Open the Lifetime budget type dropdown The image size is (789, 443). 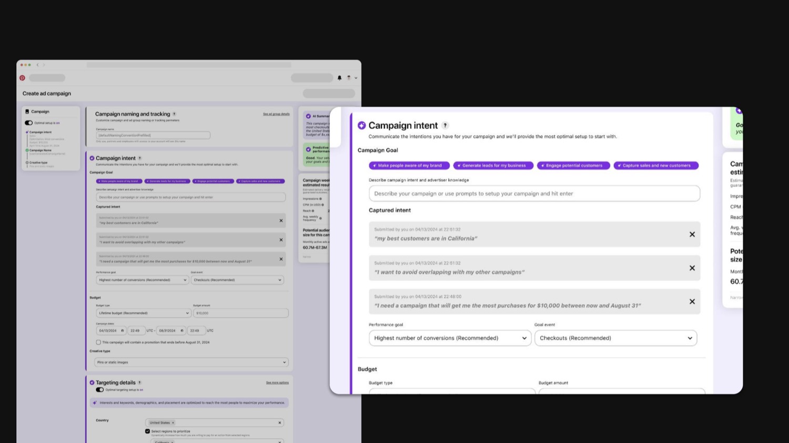(143, 313)
